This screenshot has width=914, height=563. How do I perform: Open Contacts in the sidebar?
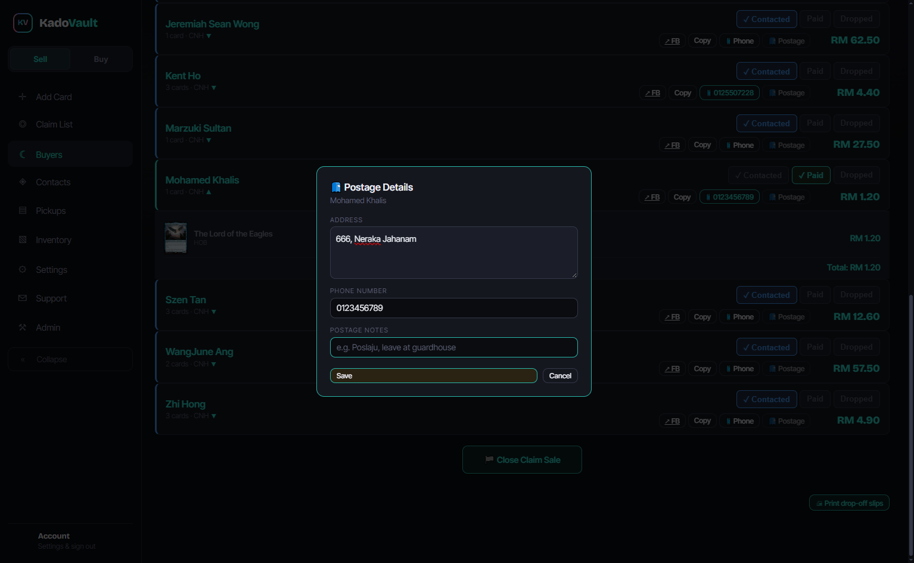70,182
